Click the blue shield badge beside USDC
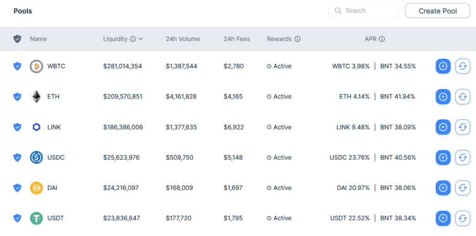This screenshot has width=476, height=236. [17, 157]
